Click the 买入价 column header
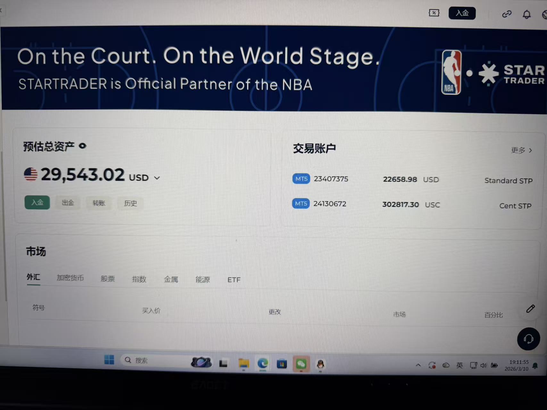This screenshot has width=547, height=410. click(151, 310)
